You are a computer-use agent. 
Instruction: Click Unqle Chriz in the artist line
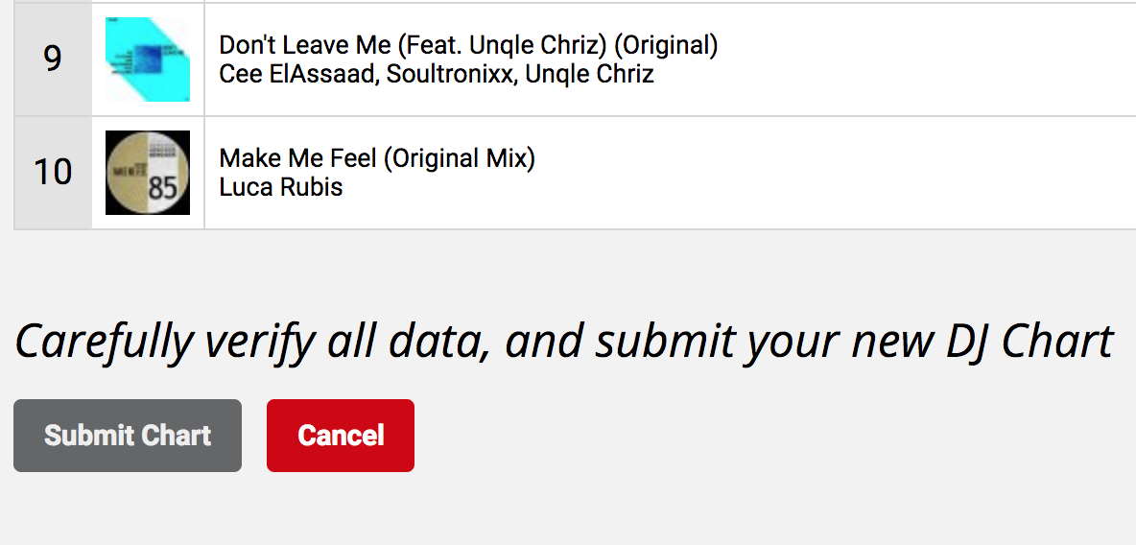(589, 74)
